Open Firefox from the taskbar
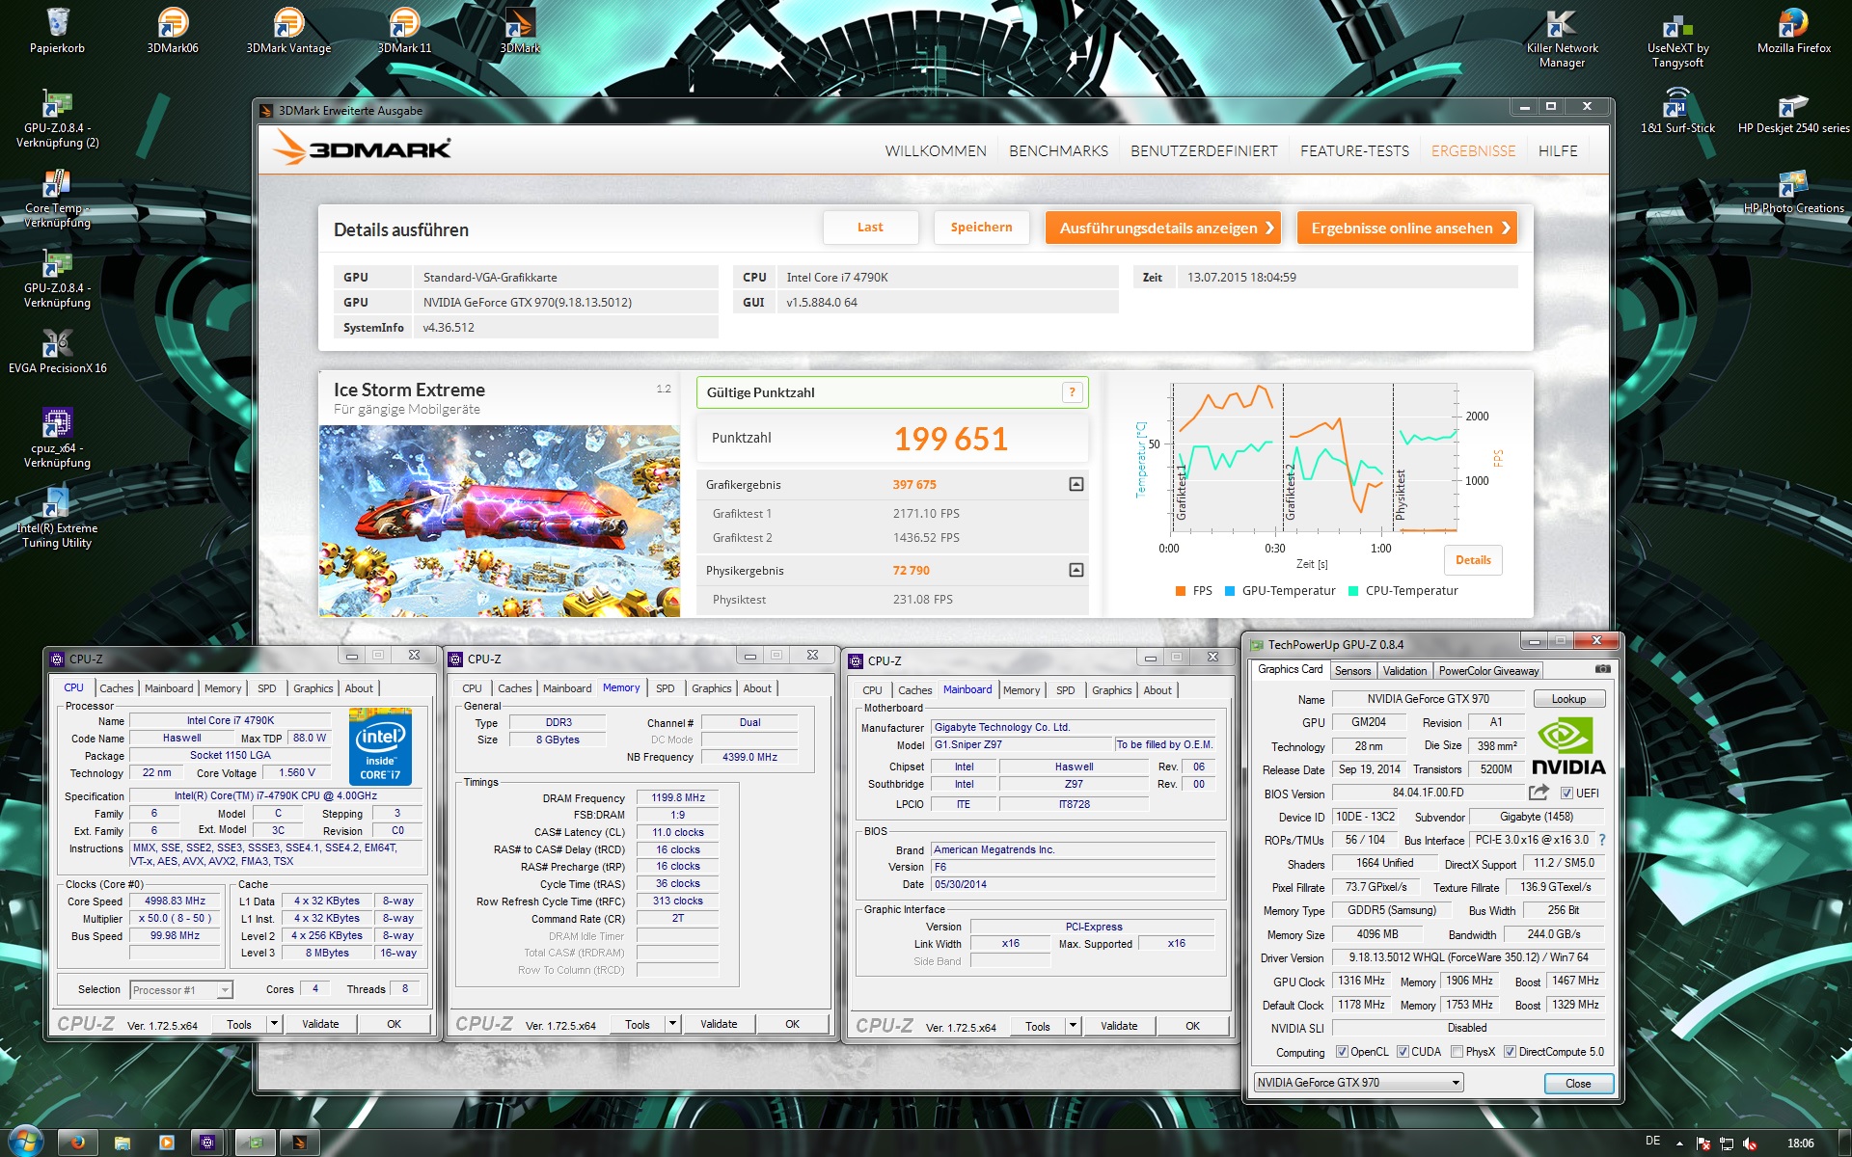This screenshot has width=1852, height=1157. click(x=77, y=1143)
